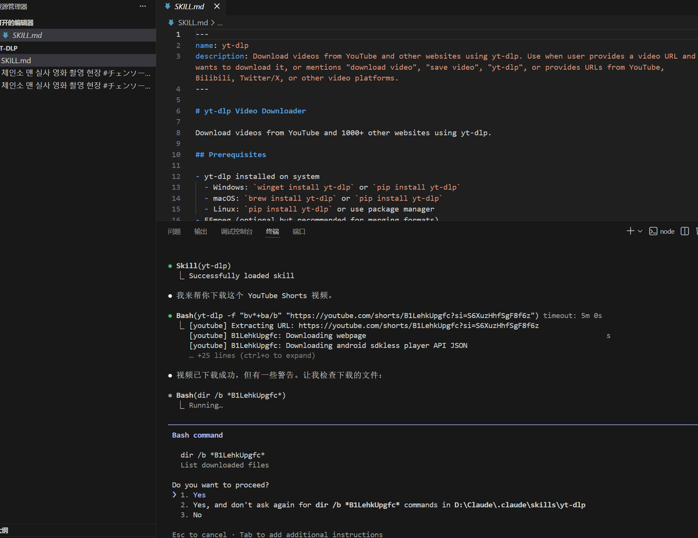Viewport: 698px width, 538px height.
Task: Switch to the 终端 panel tab
Action: [272, 231]
